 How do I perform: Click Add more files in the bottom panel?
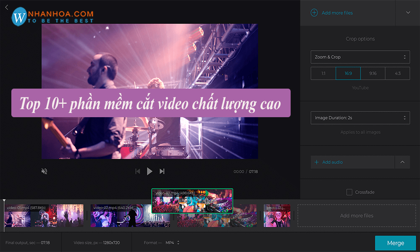click(356, 215)
